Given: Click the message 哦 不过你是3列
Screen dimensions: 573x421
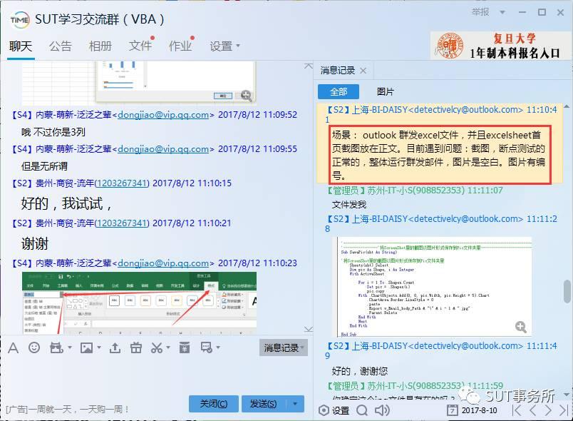Looking at the screenshot, I should (x=53, y=132).
